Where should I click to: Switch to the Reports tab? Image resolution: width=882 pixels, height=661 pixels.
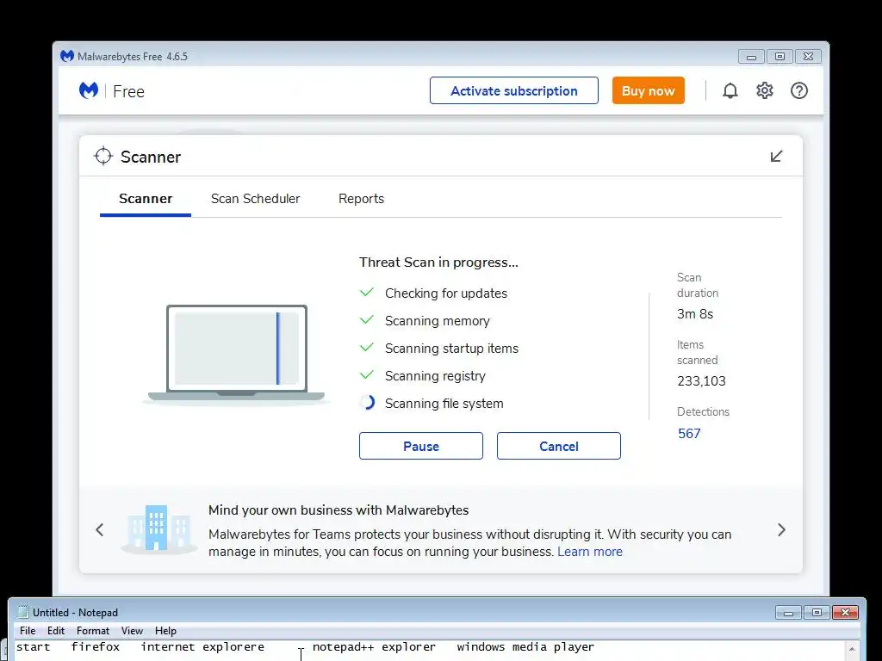pyautogui.click(x=361, y=199)
